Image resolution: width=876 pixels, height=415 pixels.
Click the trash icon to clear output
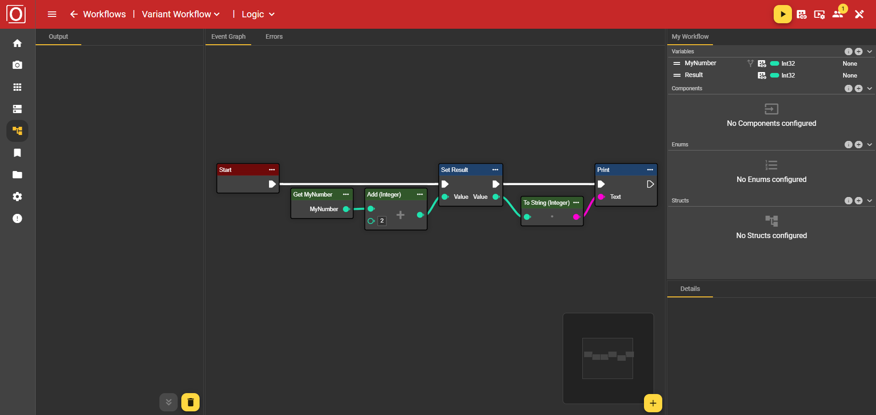190,402
